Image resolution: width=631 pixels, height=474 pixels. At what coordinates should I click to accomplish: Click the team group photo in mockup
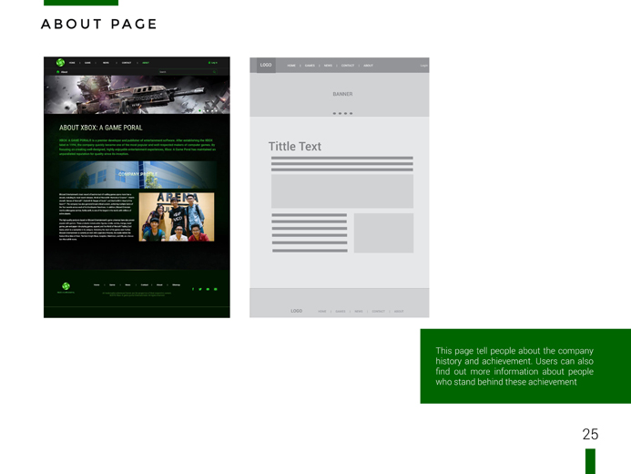pyautogui.click(x=177, y=217)
